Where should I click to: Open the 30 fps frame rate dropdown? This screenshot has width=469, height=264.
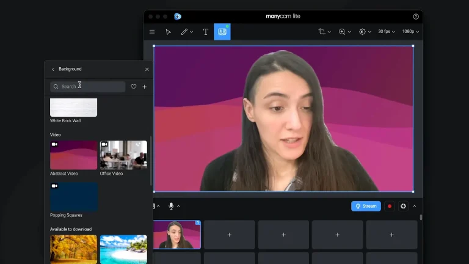(387, 31)
